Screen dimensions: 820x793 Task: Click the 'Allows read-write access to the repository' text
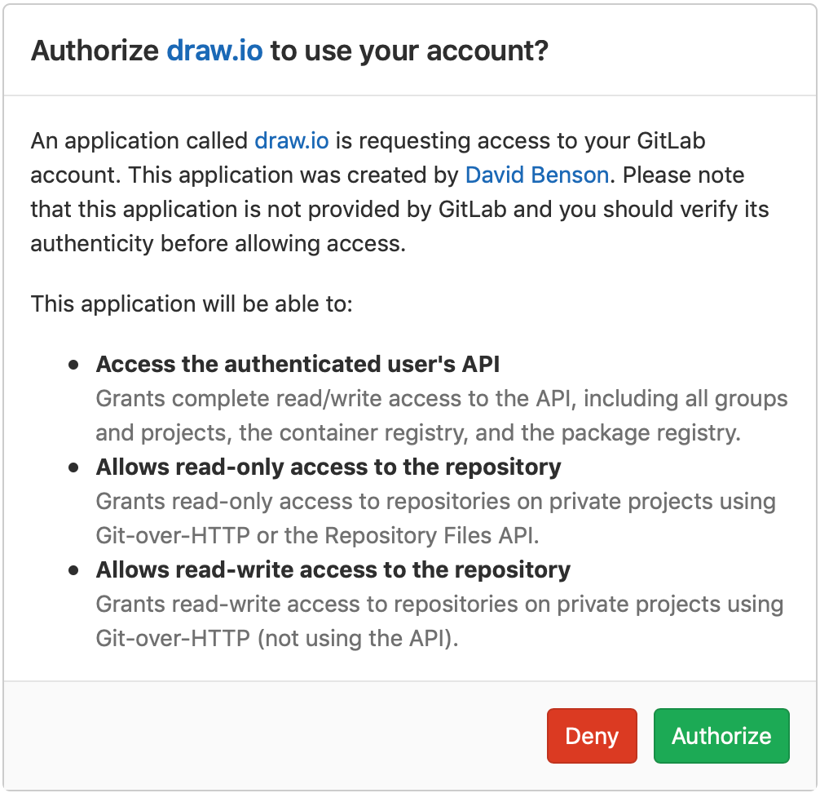331,569
